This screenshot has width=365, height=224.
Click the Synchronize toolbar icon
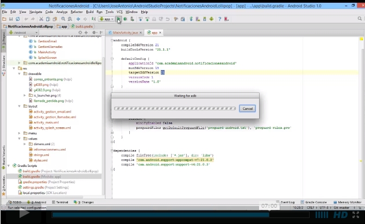point(18,19)
